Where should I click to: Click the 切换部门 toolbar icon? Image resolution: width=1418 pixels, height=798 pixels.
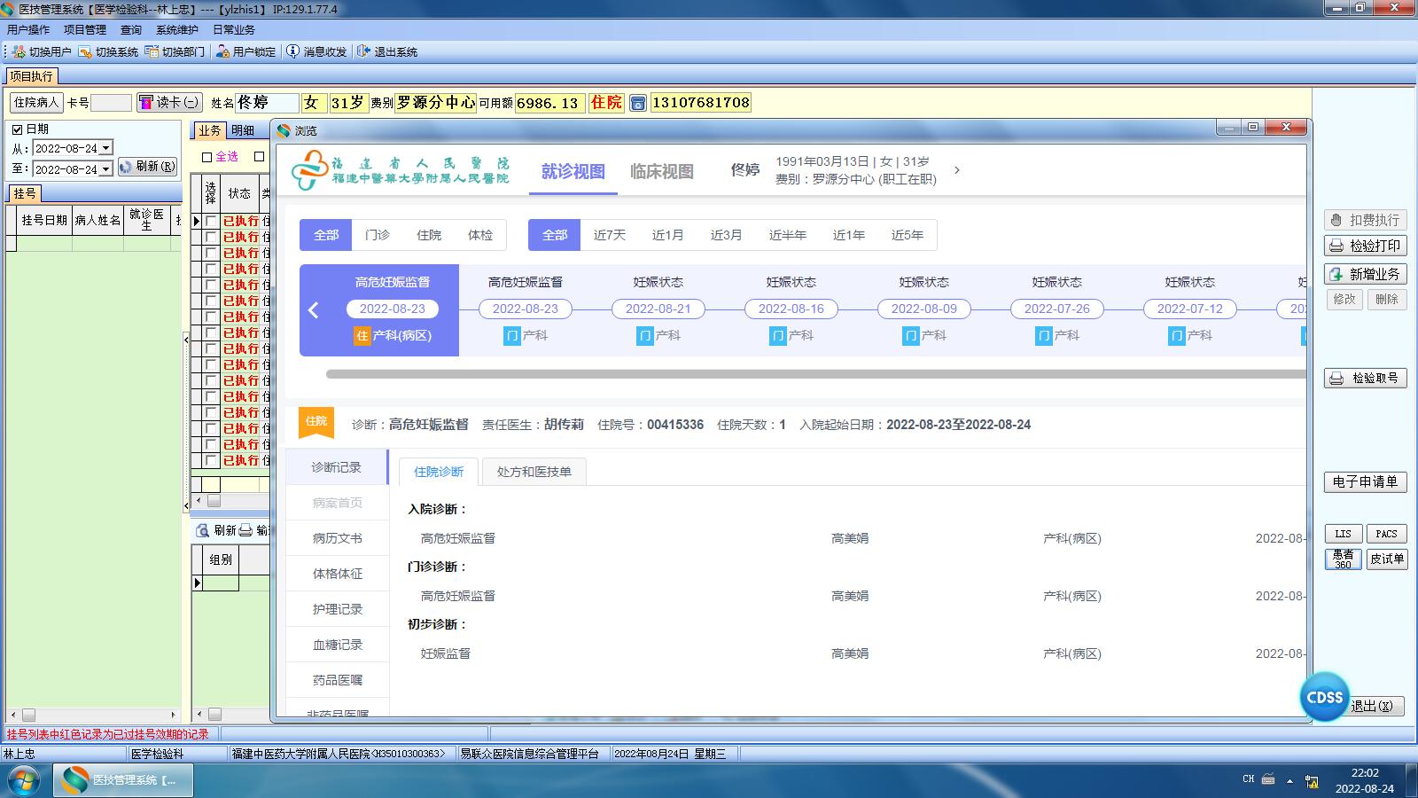[175, 51]
